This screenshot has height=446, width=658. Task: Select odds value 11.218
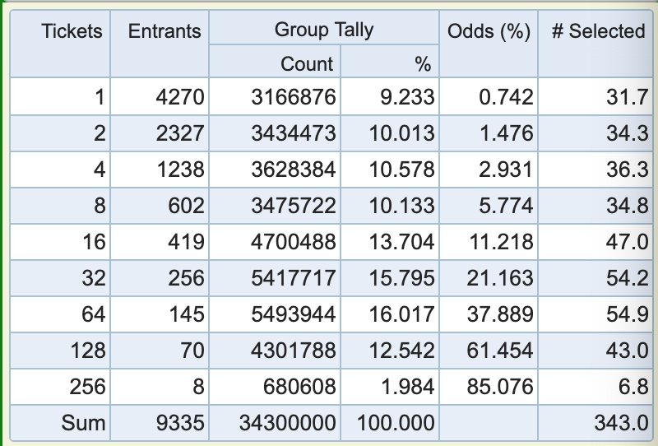tap(501, 242)
